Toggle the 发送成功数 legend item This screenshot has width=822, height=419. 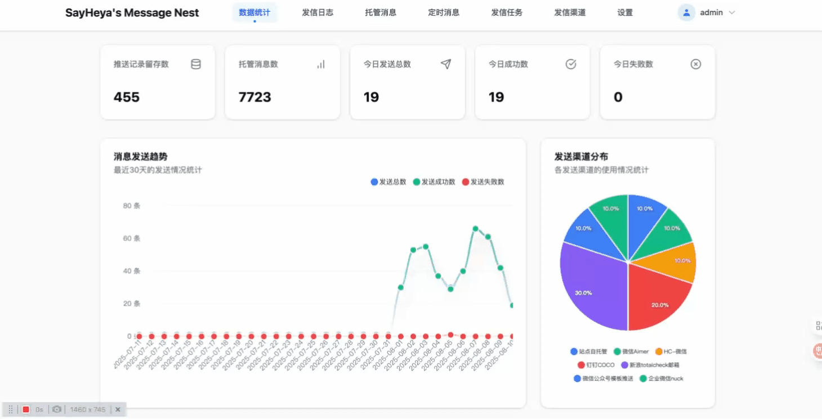pos(434,182)
